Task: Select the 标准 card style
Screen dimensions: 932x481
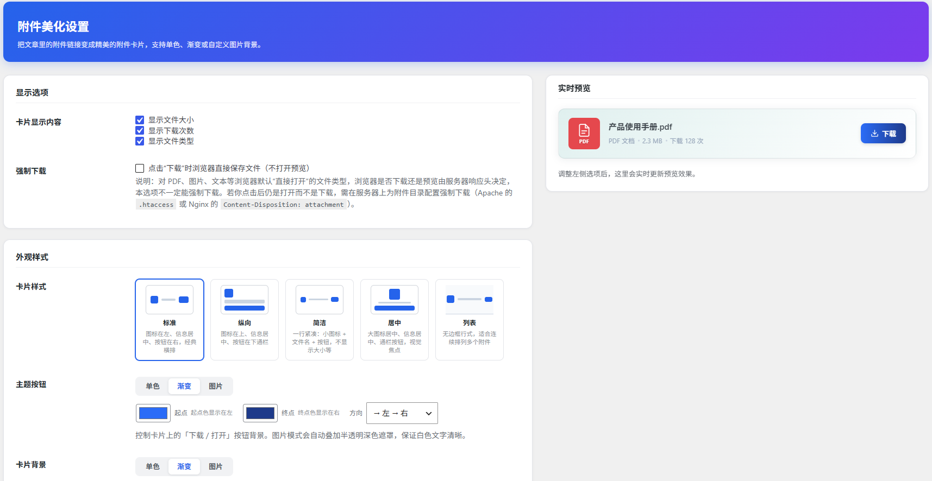Action: (x=170, y=320)
